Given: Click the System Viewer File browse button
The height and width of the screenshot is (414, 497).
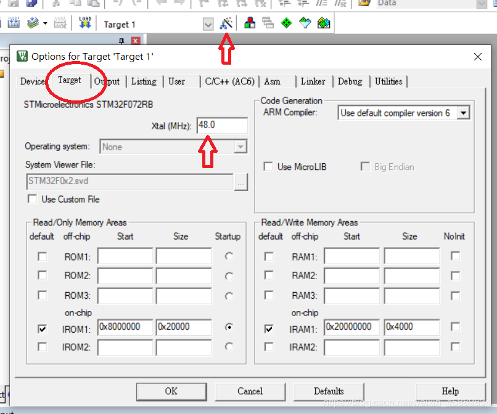Looking at the screenshot, I should tap(240, 182).
